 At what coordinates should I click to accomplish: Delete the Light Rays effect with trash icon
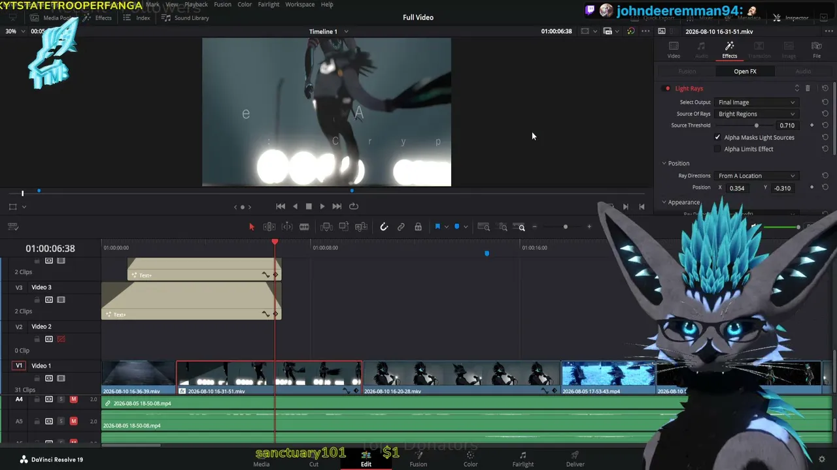click(x=808, y=88)
